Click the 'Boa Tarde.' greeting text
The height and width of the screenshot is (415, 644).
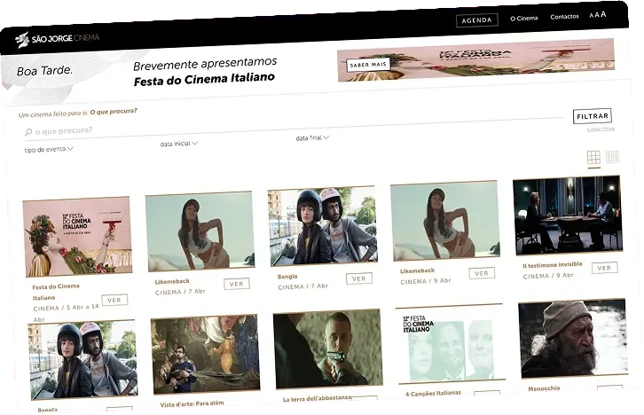(44, 71)
